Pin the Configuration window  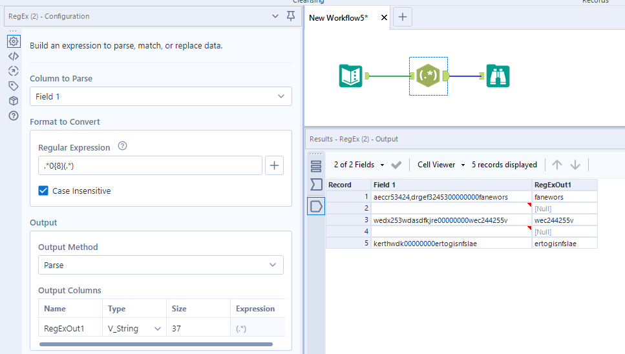click(x=291, y=16)
